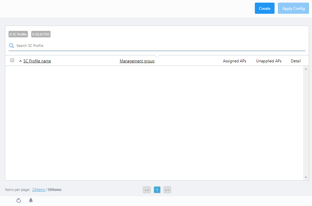
Task: Click the Unapplied APs column header
Action: 269,61
